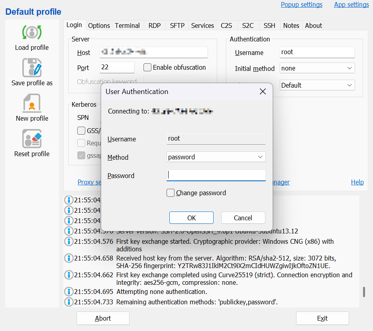This screenshot has width=373, height=331.
Task: Open the Method dropdown in authentication dialog
Action: coord(216,157)
